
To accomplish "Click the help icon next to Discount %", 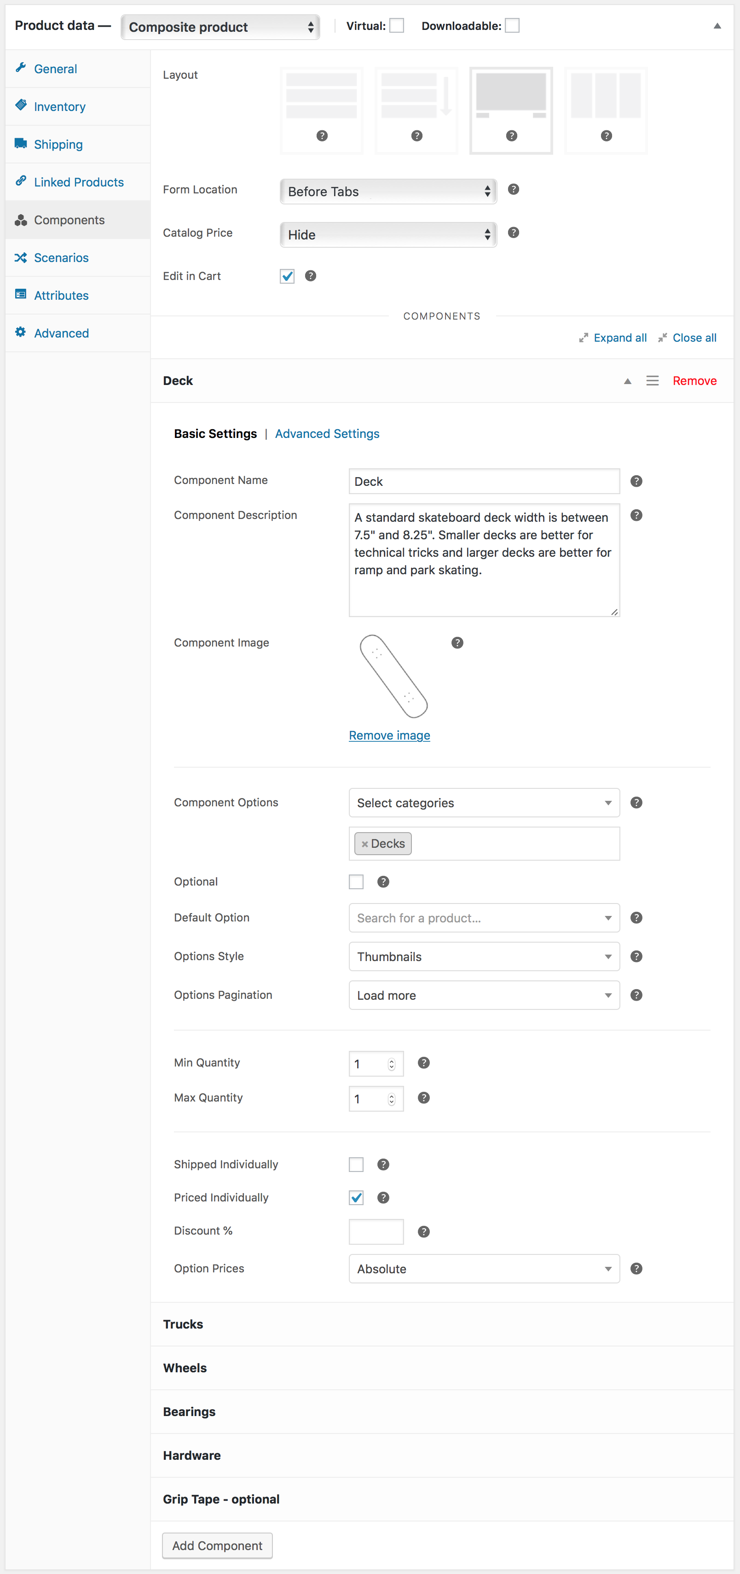I will pyautogui.click(x=424, y=1231).
